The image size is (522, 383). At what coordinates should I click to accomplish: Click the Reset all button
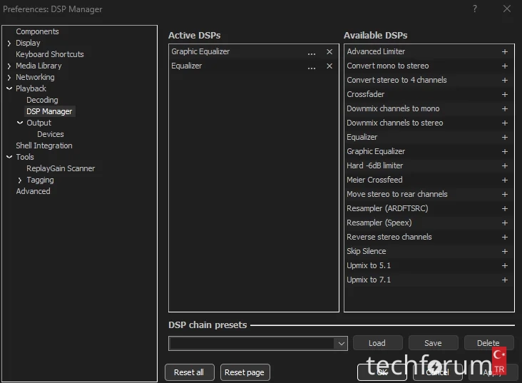tap(190, 372)
